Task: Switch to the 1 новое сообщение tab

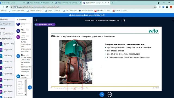Action: click(11, 3)
